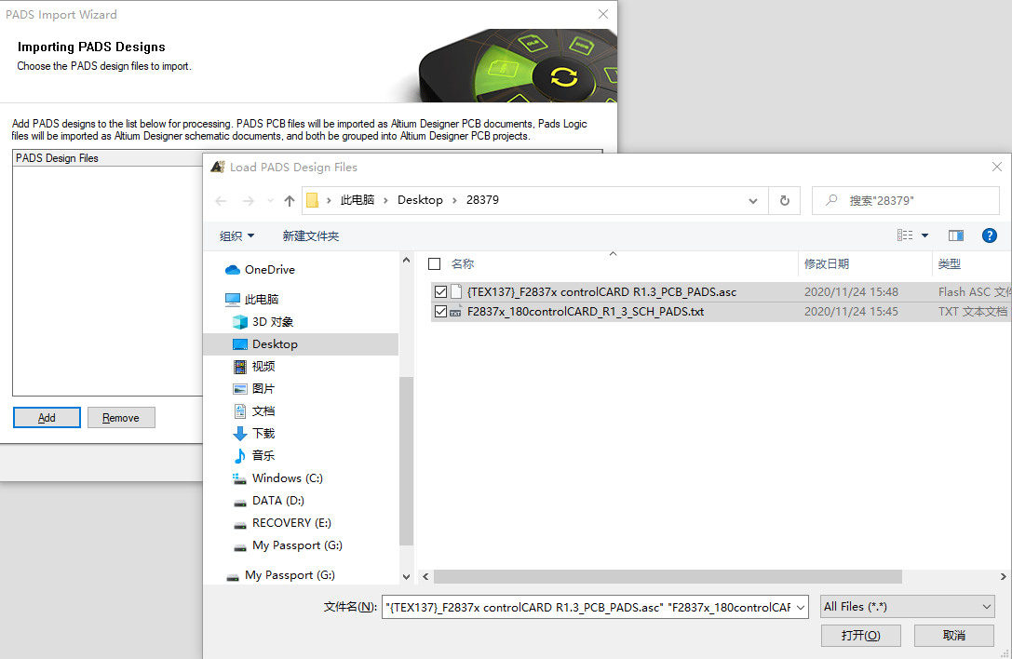Select RECOVERY (E:) drive in sidebar
This screenshot has width=1012, height=659.
[x=291, y=523]
